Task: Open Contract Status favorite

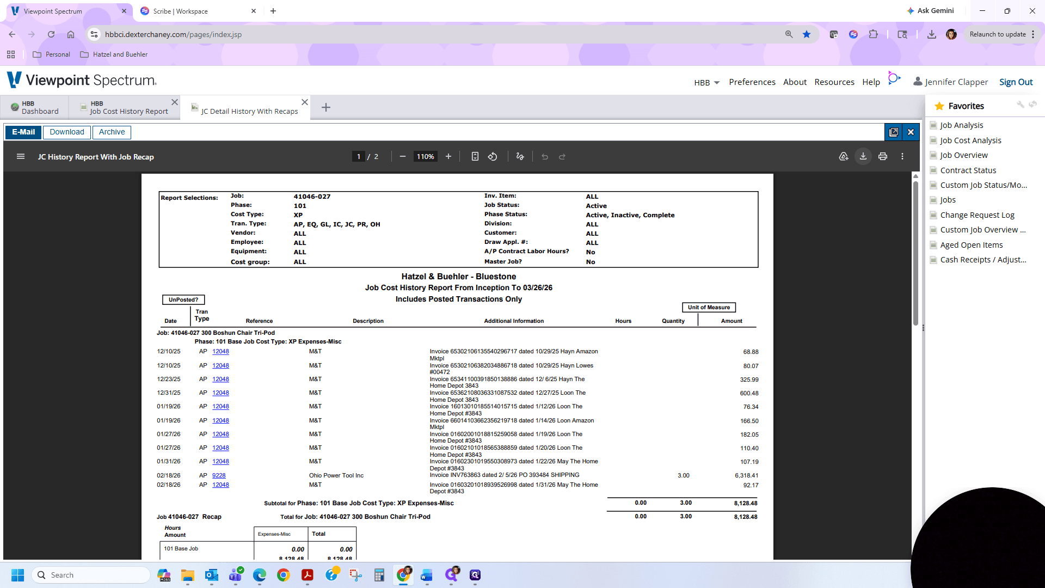Action: (968, 170)
